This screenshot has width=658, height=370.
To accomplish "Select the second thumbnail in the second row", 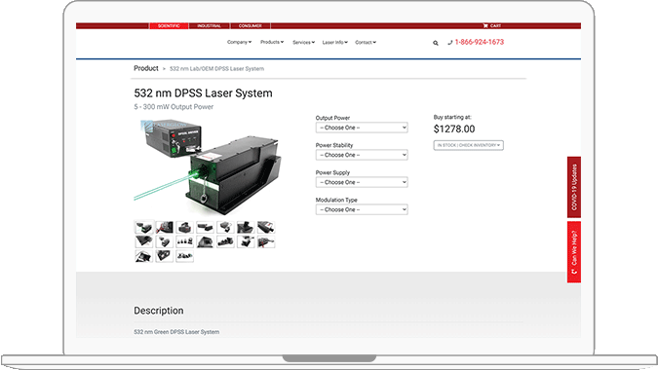I will (164, 241).
